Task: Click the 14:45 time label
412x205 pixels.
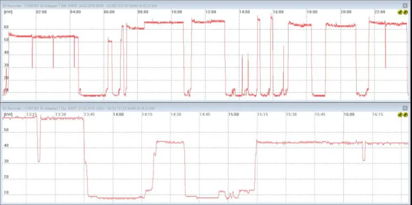Action: (x=205, y=114)
